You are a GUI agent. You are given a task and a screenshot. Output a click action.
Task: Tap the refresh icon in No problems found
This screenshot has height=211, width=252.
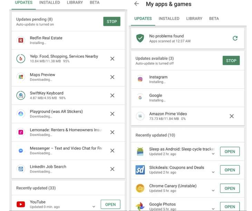pos(235,38)
